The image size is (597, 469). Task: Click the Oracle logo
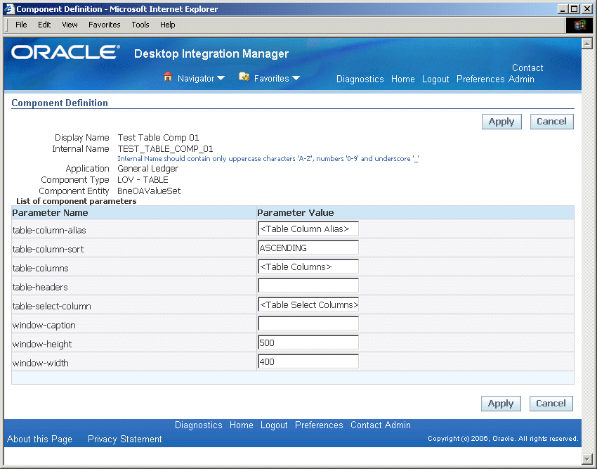(65, 52)
